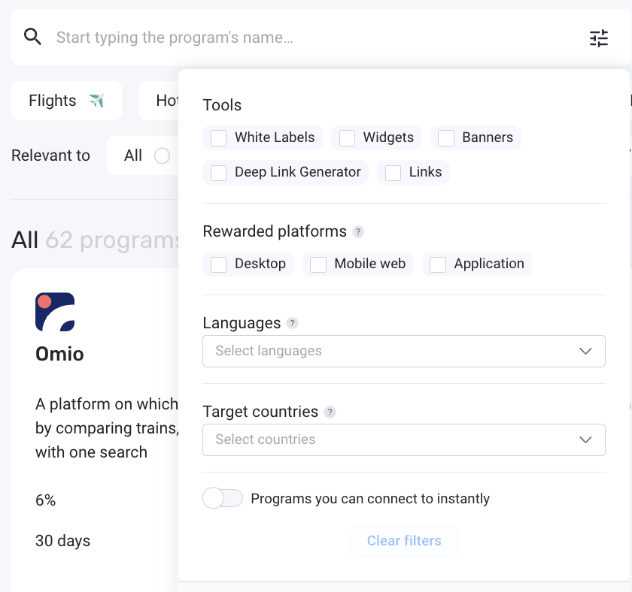Select the Deep Link Generator checkbox
This screenshot has height=592, width=632.
point(218,173)
